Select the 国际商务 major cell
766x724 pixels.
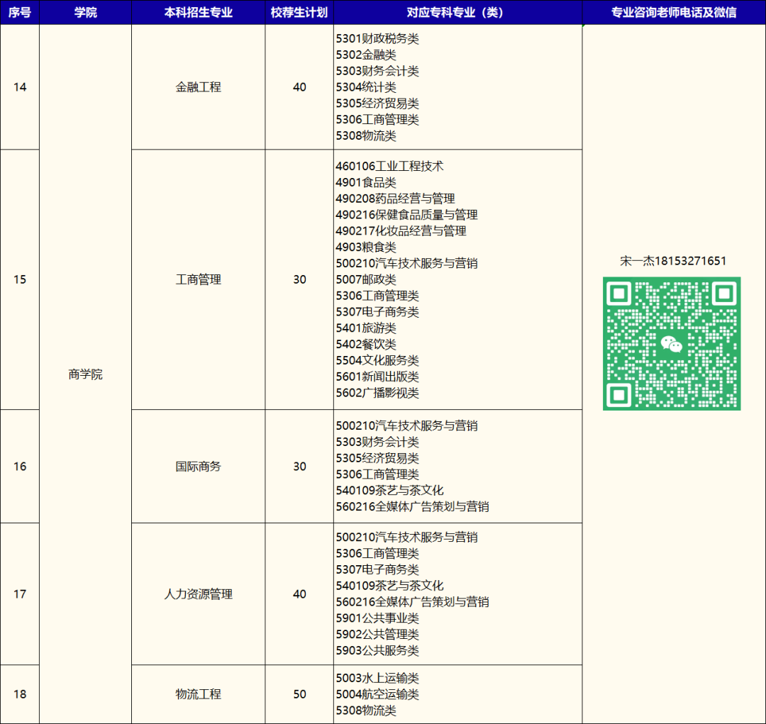tap(198, 467)
